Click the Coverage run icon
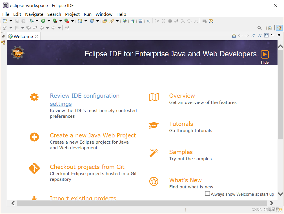The image size is (284, 214). (x=55, y=21)
